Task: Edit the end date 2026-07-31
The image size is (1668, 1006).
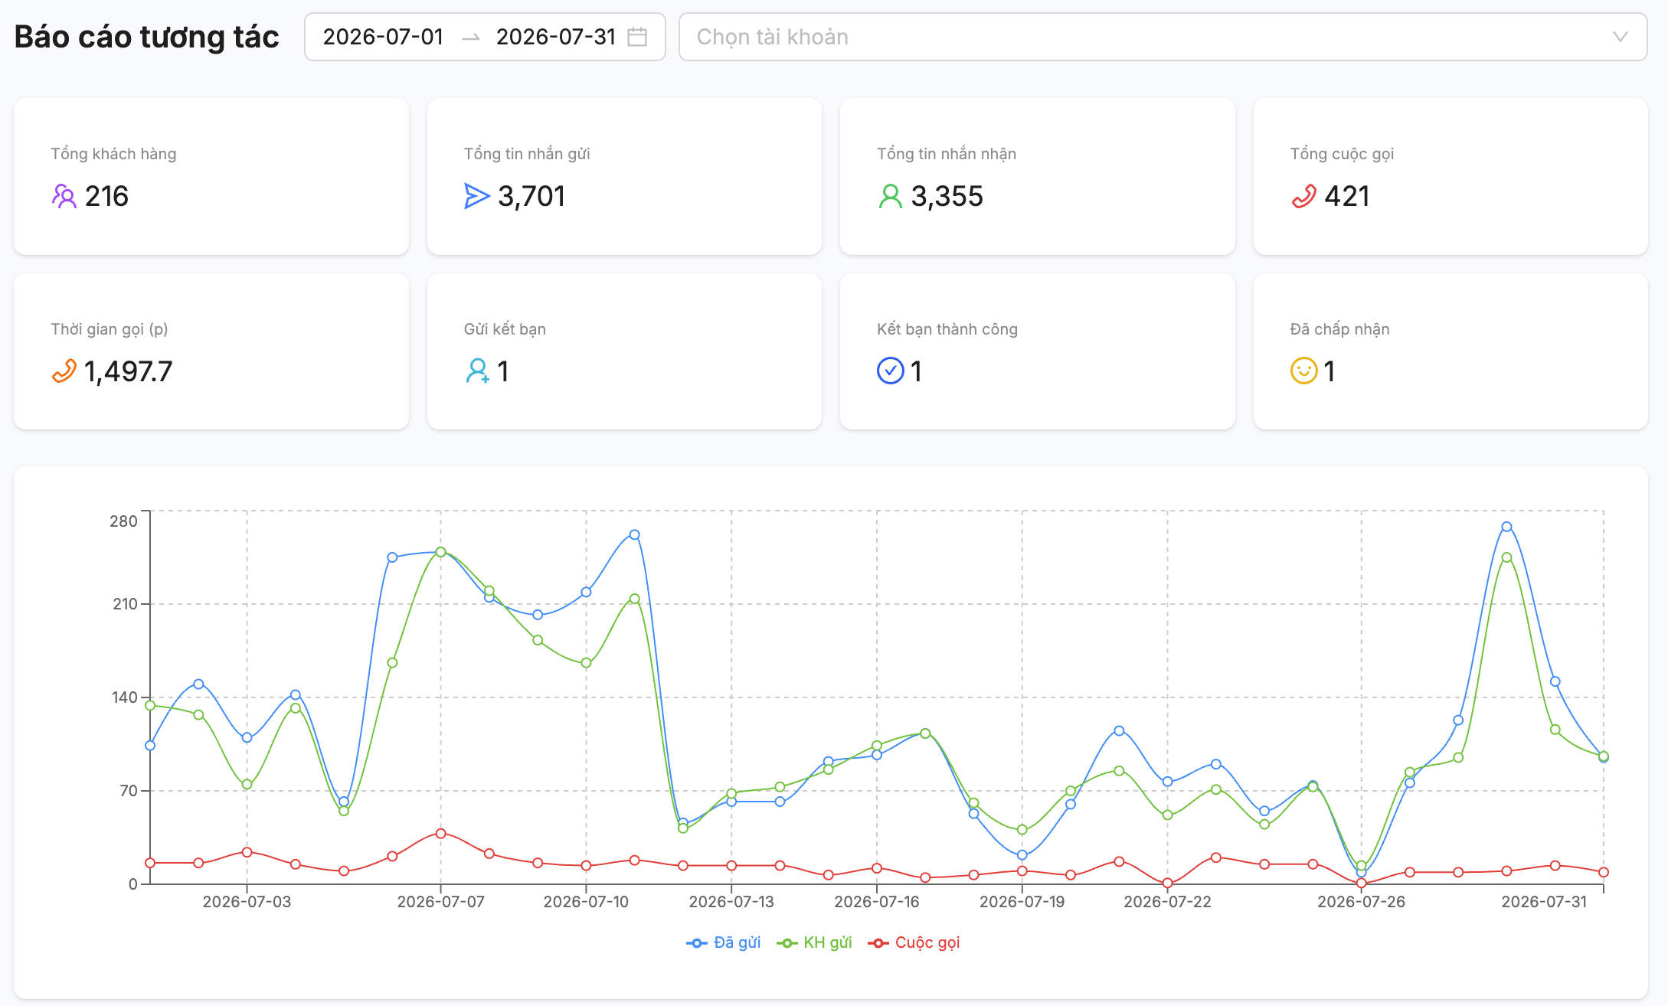Action: [556, 37]
